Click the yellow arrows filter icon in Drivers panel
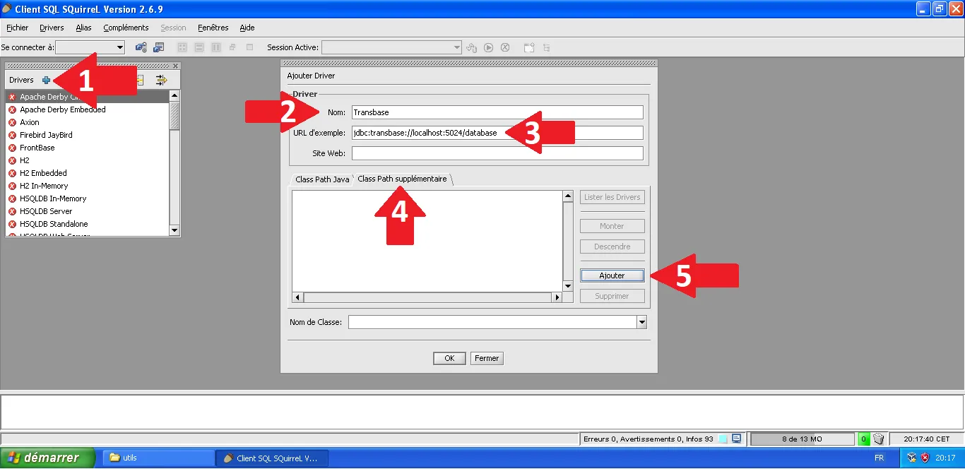This screenshot has width=965, height=469. [x=162, y=79]
